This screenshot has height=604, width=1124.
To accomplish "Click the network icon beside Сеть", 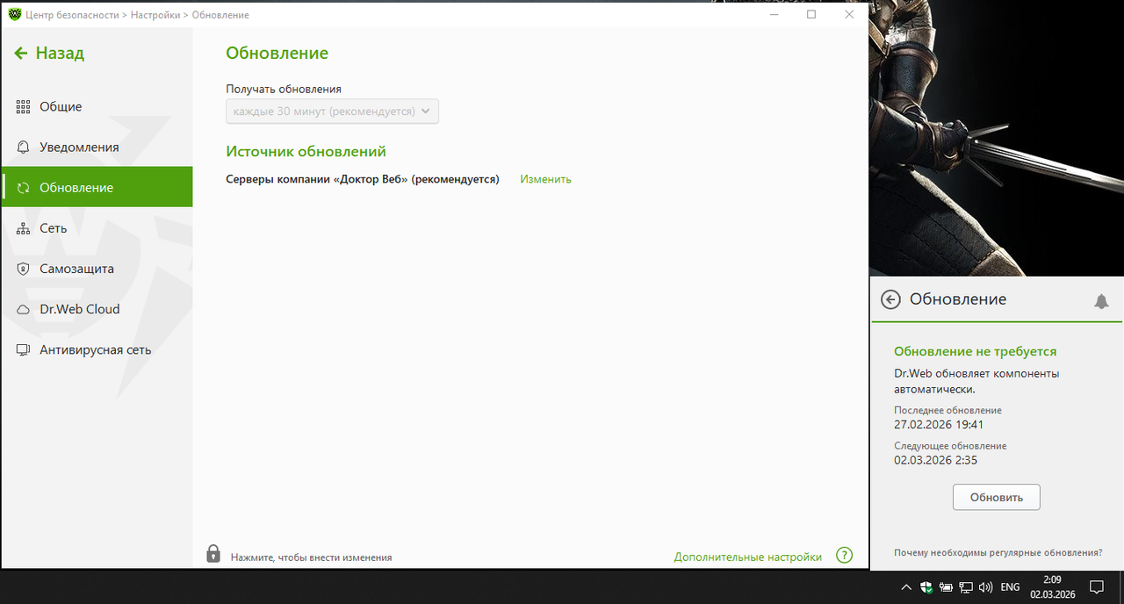I will (23, 228).
